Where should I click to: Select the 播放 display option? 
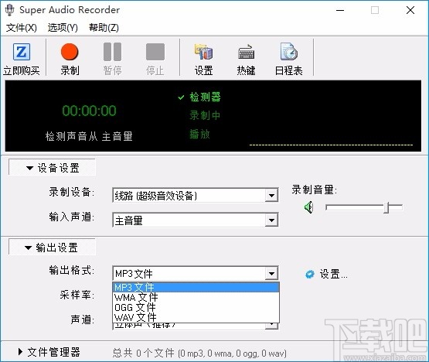click(x=199, y=134)
